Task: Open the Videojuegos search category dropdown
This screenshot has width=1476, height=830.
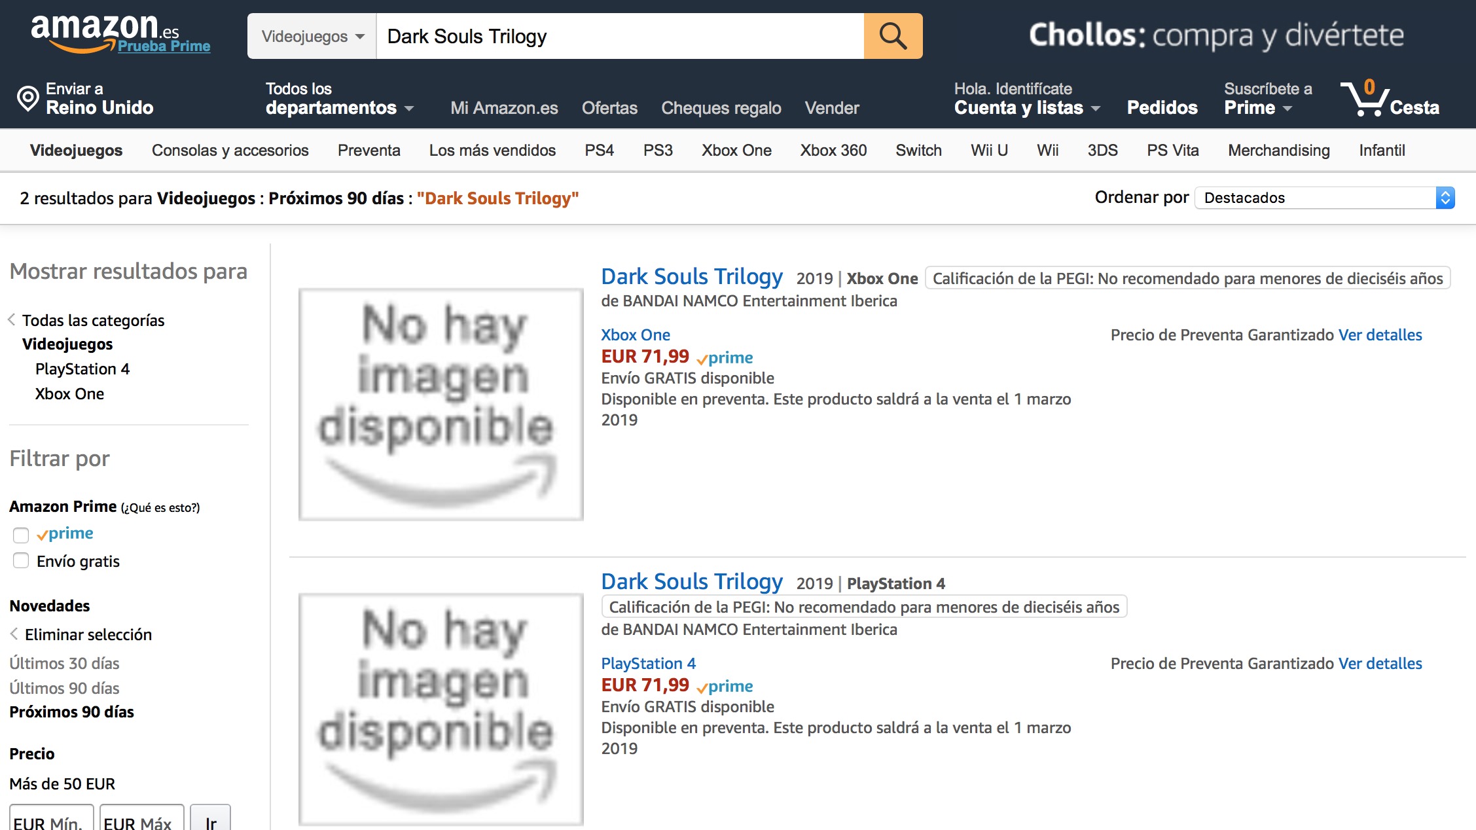Action: point(312,36)
